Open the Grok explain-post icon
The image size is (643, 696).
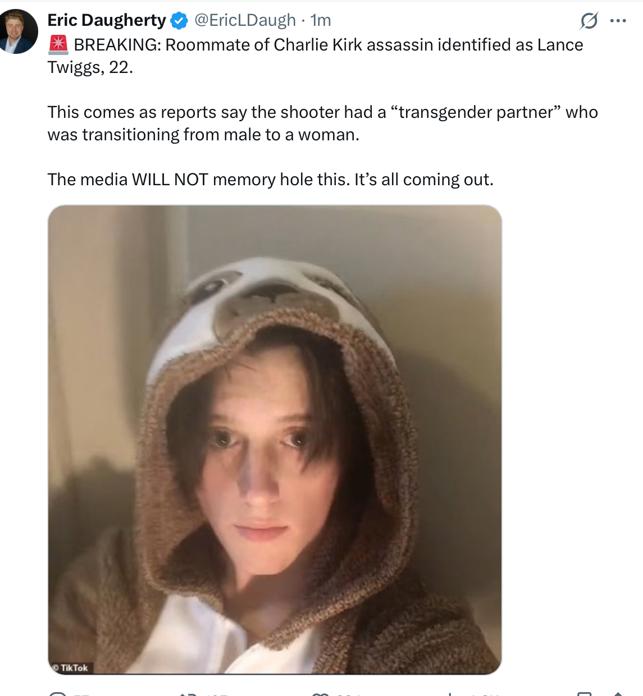pyautogui.click(x=589, y=21)
